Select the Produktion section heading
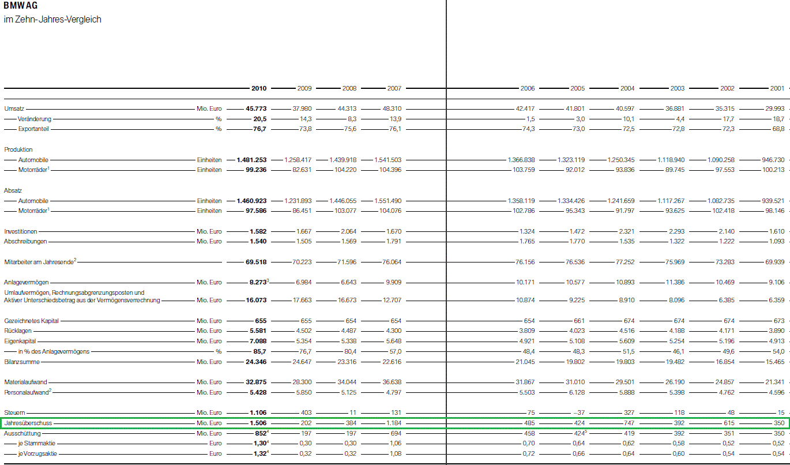This screenshot has width=790, height=465. pyautogui.click(x=18, y=149)
